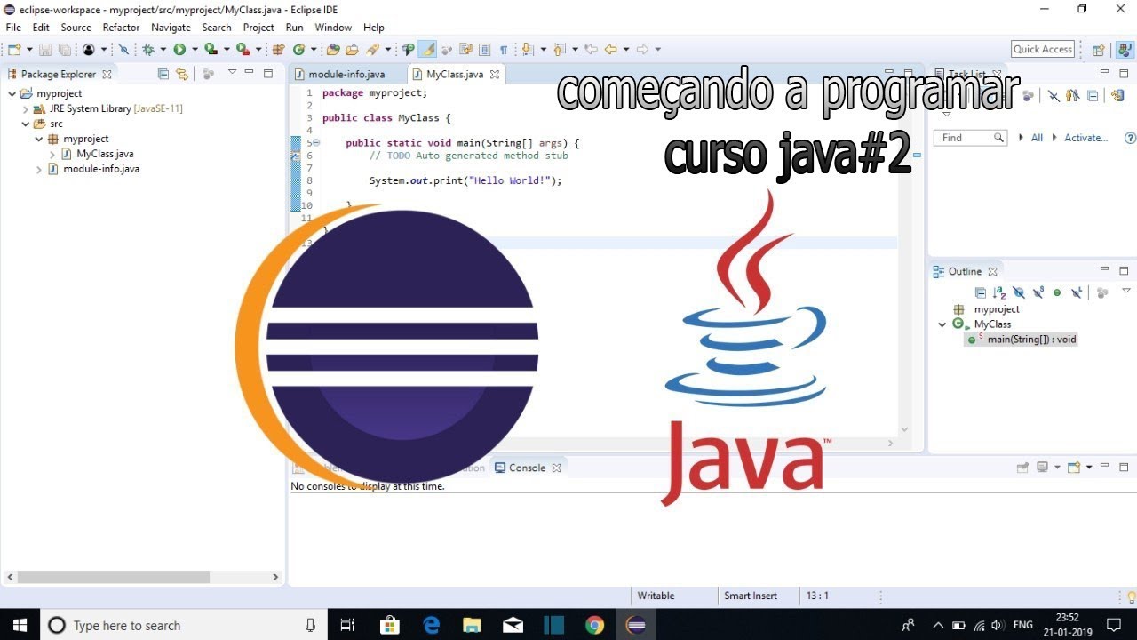Click the Coverage launch icon
The height and width of the screenshot is (640, 1137).
[211, 49]
